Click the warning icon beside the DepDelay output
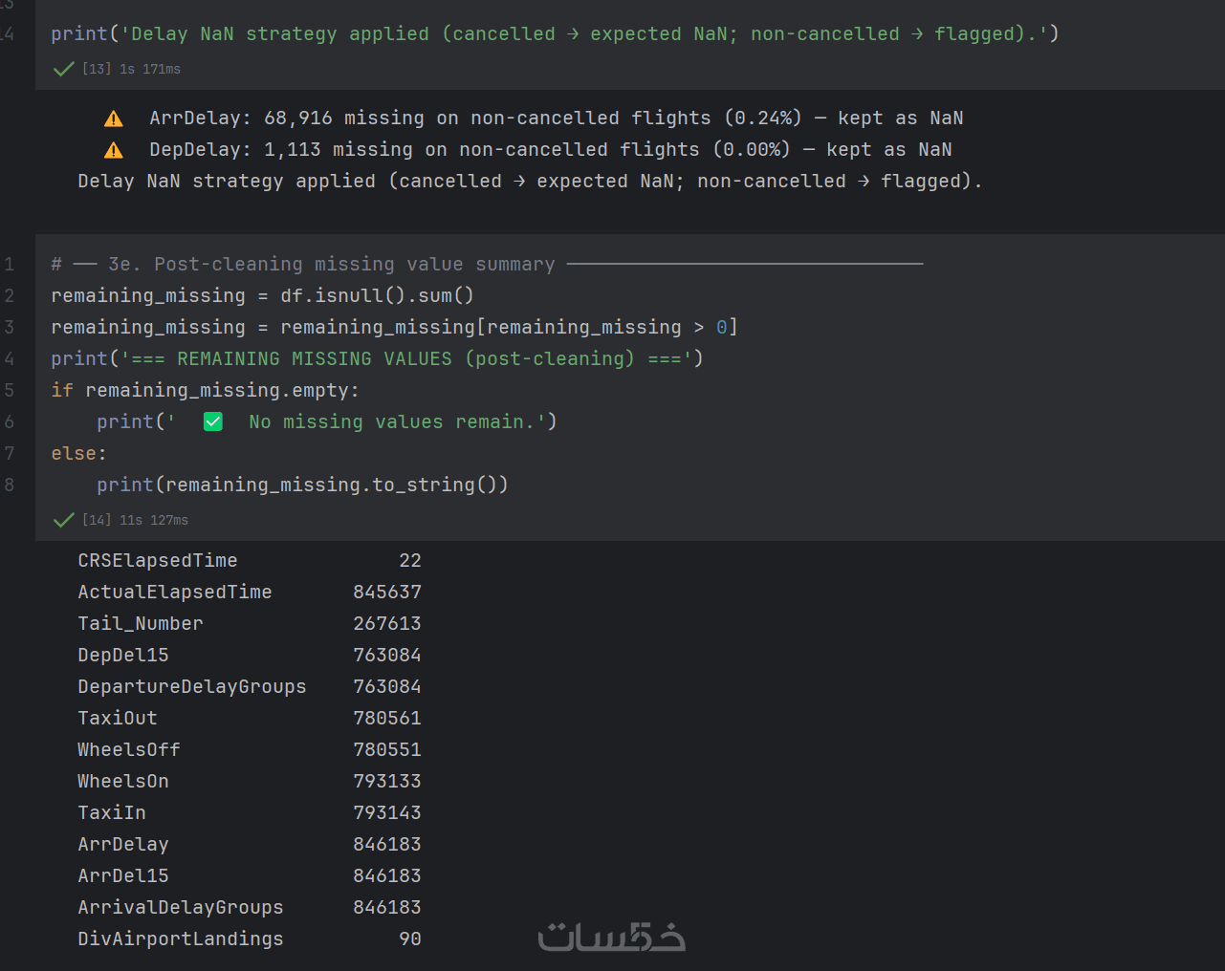This screenshot has height=971, width=1225. pos(114,150)
